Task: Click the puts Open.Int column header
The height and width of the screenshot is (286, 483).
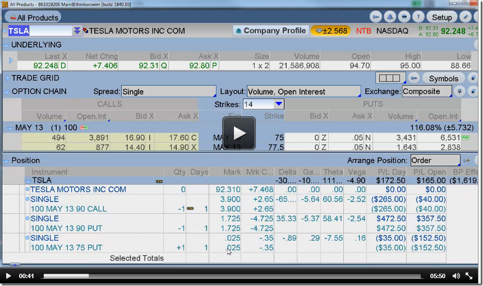Action: (x=443, y=116)
